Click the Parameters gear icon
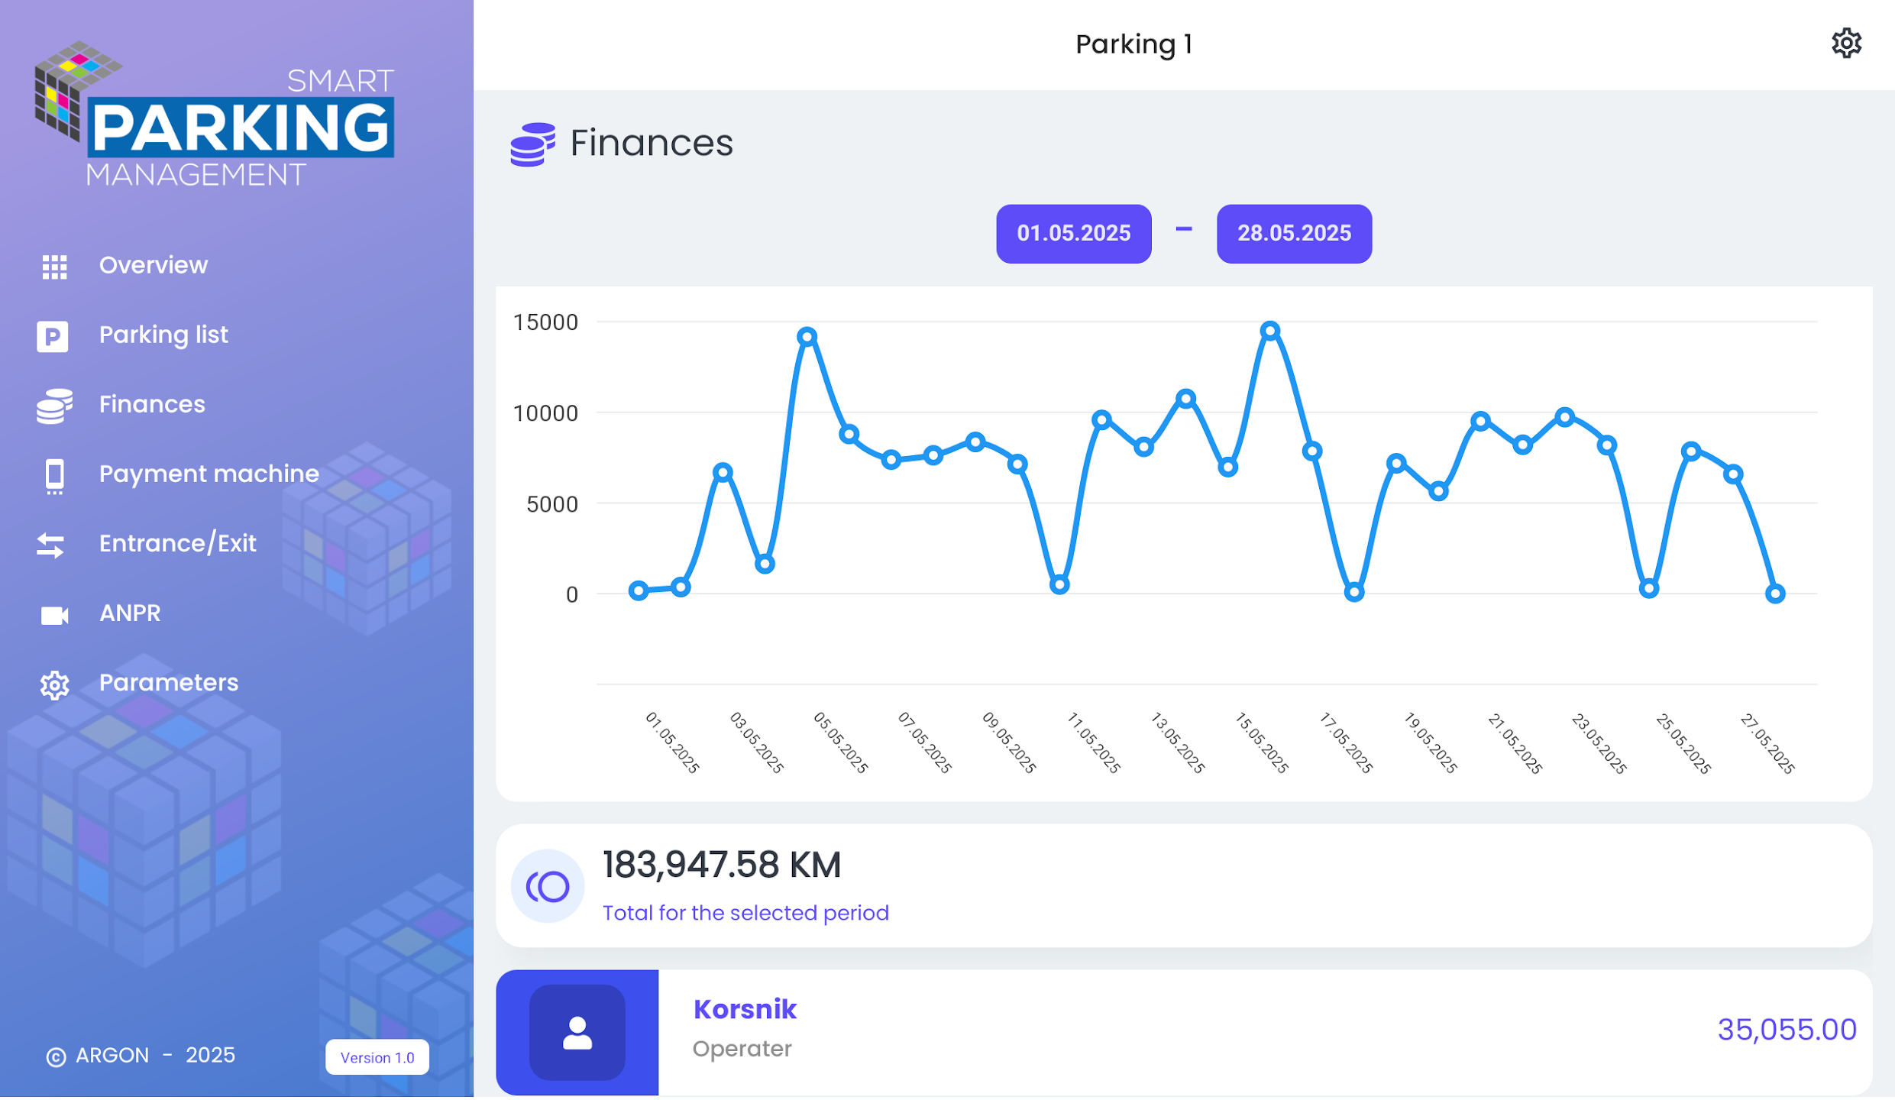This screenshot has width=1895, height=1100. (54, 685)
